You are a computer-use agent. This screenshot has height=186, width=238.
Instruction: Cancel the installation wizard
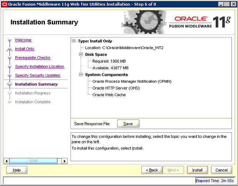click(221, 170)
